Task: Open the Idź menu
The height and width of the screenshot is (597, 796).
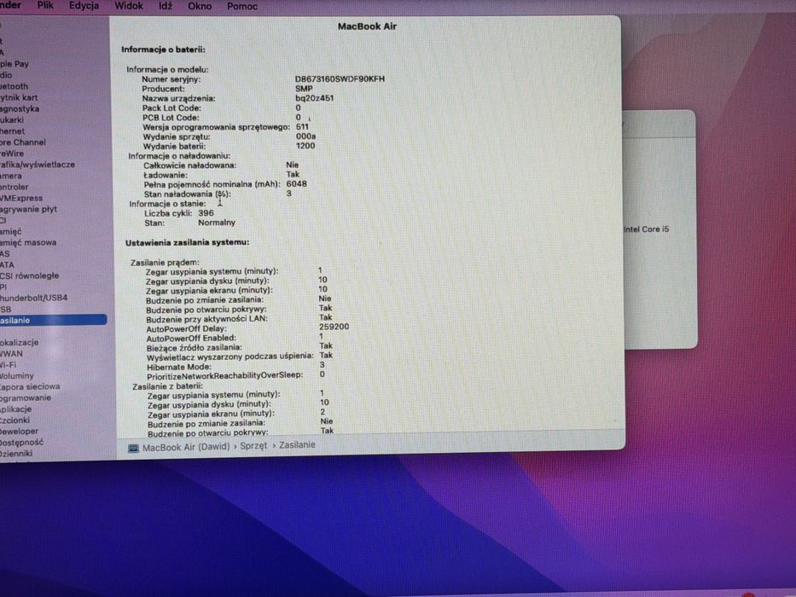Action: [x=165, y=6]
